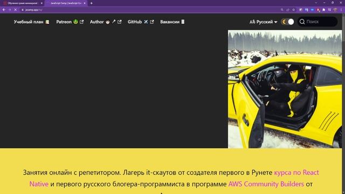
Task: Switch to the first tab titled Обучение
Action: point(22,3)
